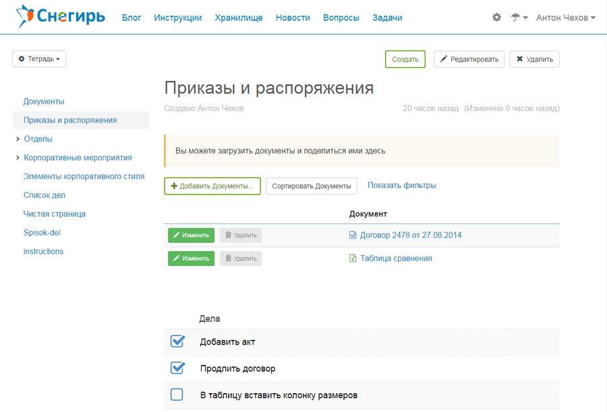607x412 pixels.
Task: Click Показать фильтры link
Action: [401, 185]
